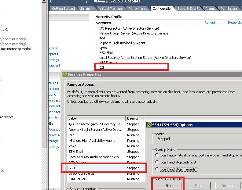This screenshot has width=242, height=190.
Task: Select ESXi Shell row in daemon table
Action: point(105,152)
